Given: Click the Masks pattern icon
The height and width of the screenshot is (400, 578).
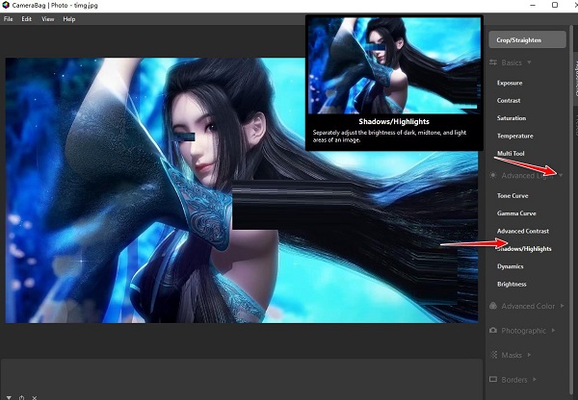Looking at the screenshot, I should coord(493,355).
